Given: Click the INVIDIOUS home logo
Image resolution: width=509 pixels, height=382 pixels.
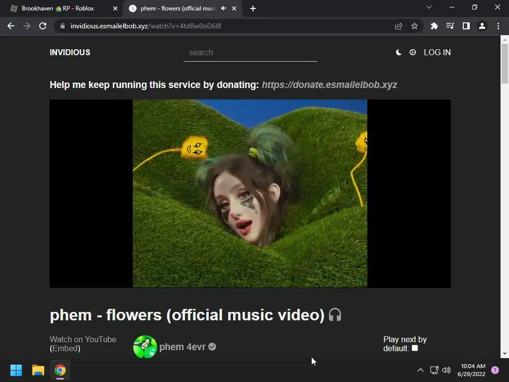Looking at the screenshot, I should pos(70,52).
